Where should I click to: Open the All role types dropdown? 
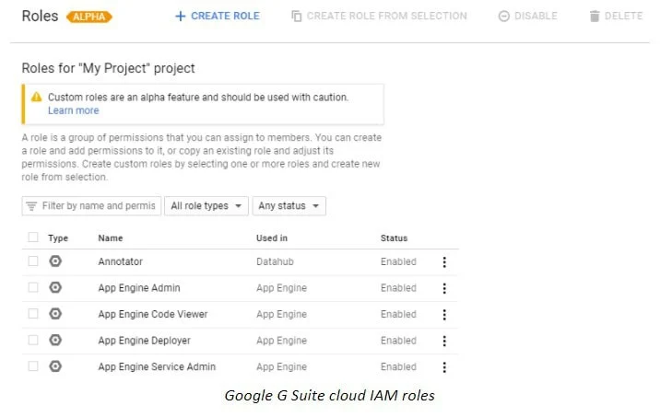[x=206, y=206]
